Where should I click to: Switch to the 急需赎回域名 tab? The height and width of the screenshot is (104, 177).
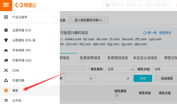[118, 58]
